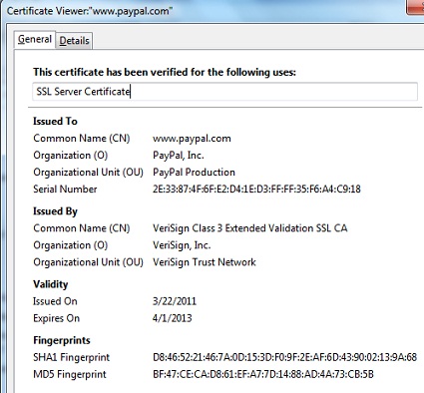The image size is (424, 393).
Task: Click the Issued By heading
Action: (x=55, y=211)
